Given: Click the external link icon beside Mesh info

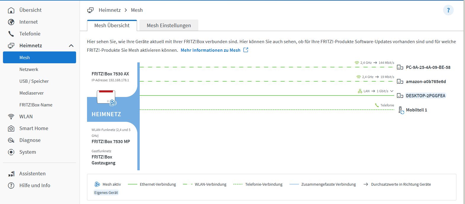Looking at the screenshot, I should pos(246,50).
